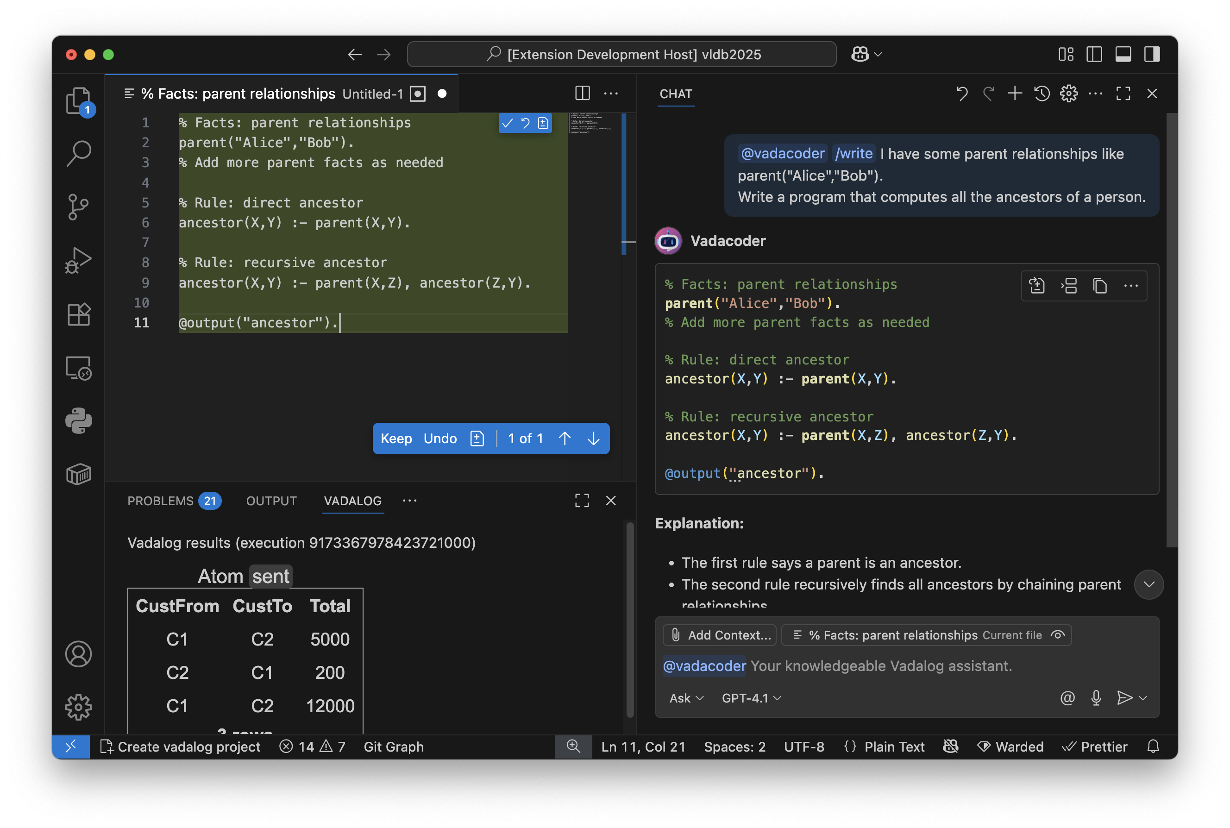Screen dimensions: 1230x828
Task: Open the Python view icon
Action: (x=78, y=420)
